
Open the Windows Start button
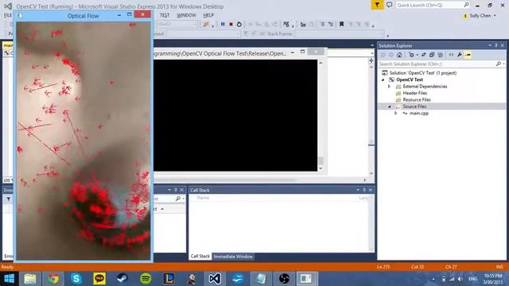pyautogui.click(x=9, y=279)
